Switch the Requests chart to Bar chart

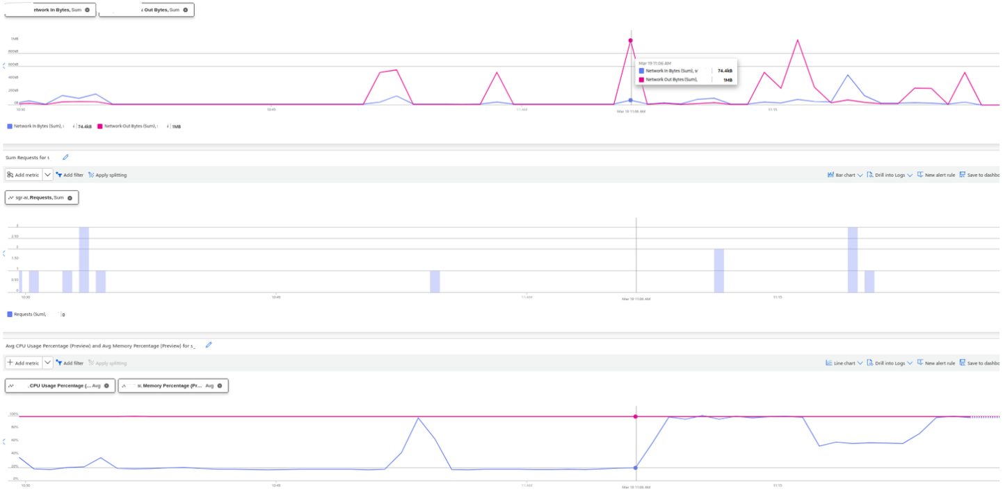(x=842, y=174)
